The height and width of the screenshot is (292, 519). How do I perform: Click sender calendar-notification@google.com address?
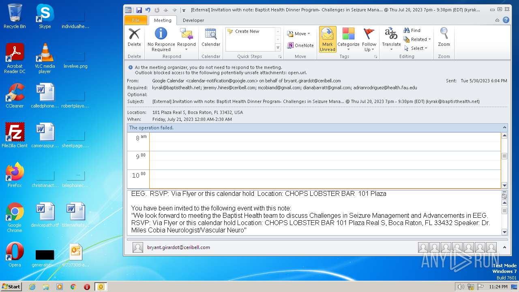point(222,81)
